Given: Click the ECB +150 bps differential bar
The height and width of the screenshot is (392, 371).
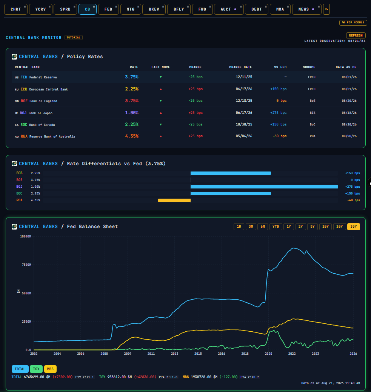Looking at the screenshot, I should 231,173.
